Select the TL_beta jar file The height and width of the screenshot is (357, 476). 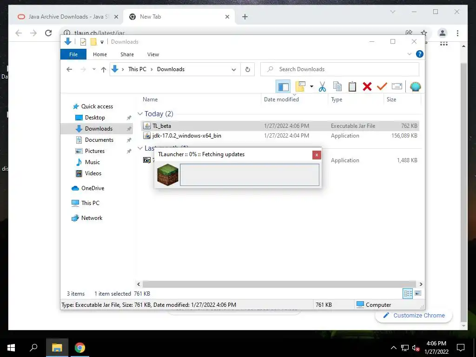(x=280, y=126)
